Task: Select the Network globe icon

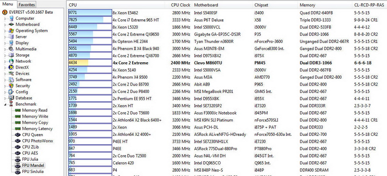Action: pyautogui.click(x=11, y=61)
